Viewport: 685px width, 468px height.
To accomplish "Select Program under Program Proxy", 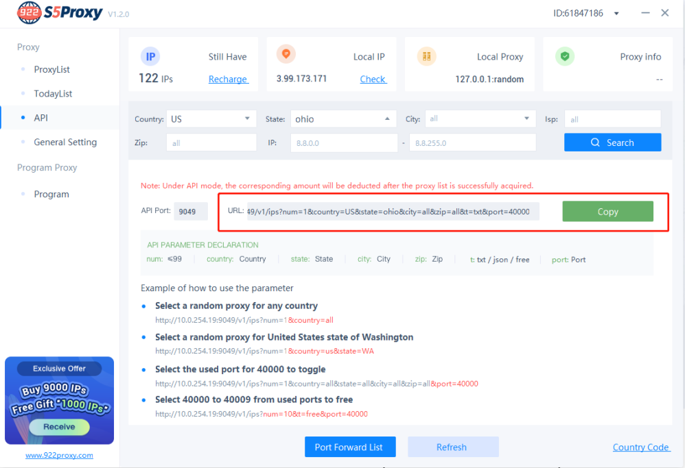I will tap(51, 195).
